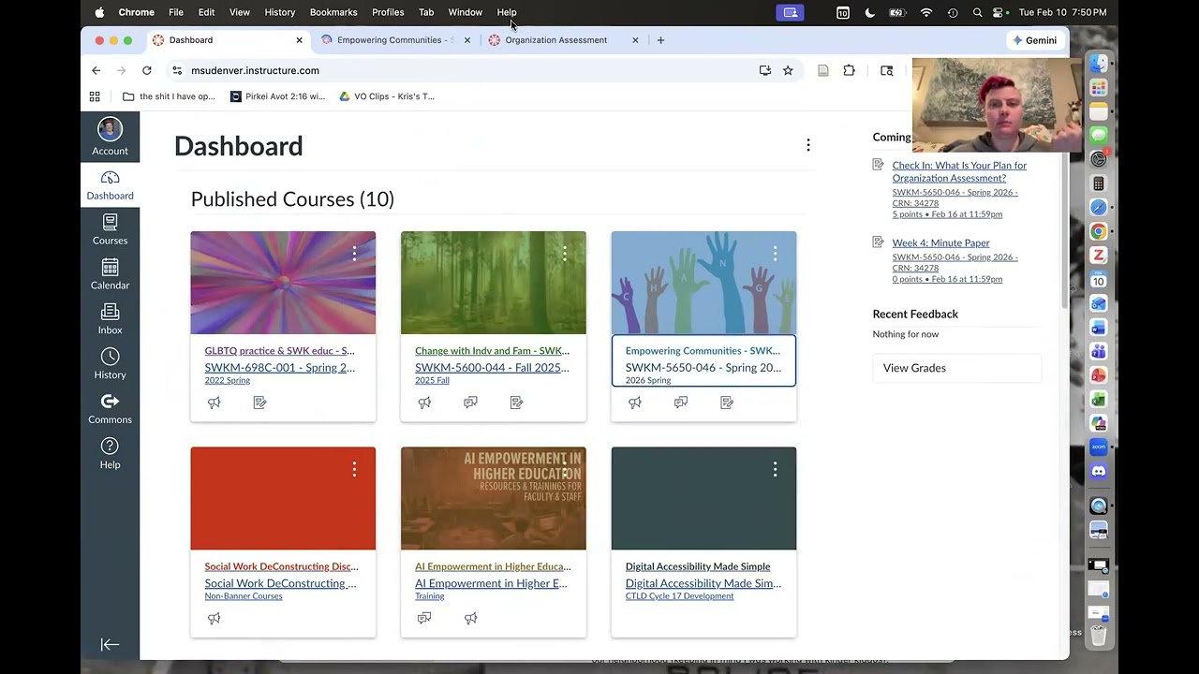
Task: Switch to the Empowering Communities browser tab
Action: [x=393, y=40]
